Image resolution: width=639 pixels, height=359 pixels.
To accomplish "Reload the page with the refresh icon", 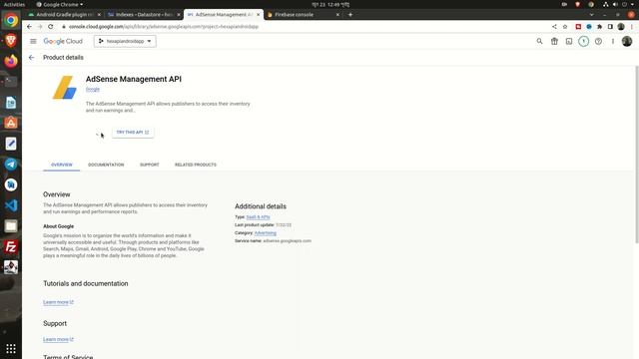I will tap(51, 27).
